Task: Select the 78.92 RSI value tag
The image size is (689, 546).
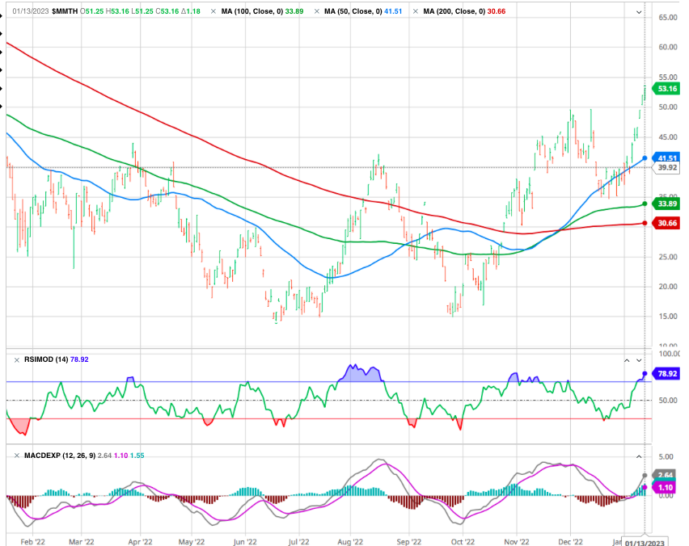Action: click(x=667, y=373)
